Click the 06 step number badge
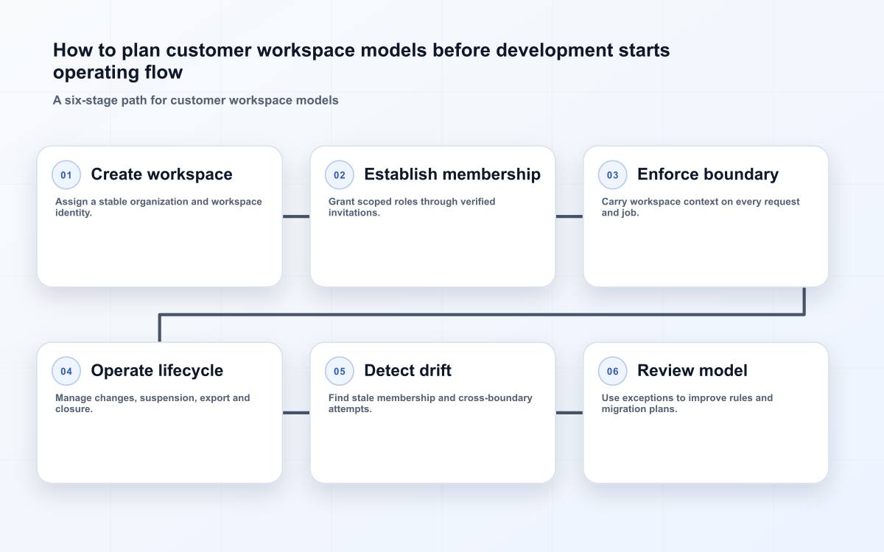Viewport: 884px width, 552px height. pyautogui.click(x=613, y=371)
